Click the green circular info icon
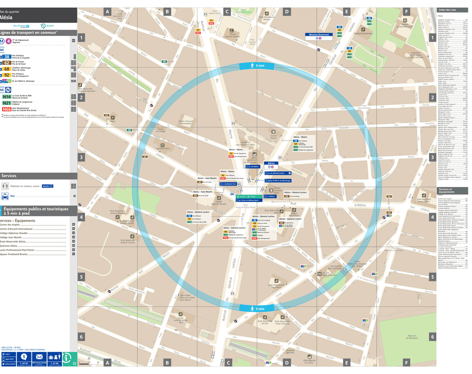The height and width of the screenshot is (374, 472). (x=66, y=358)
